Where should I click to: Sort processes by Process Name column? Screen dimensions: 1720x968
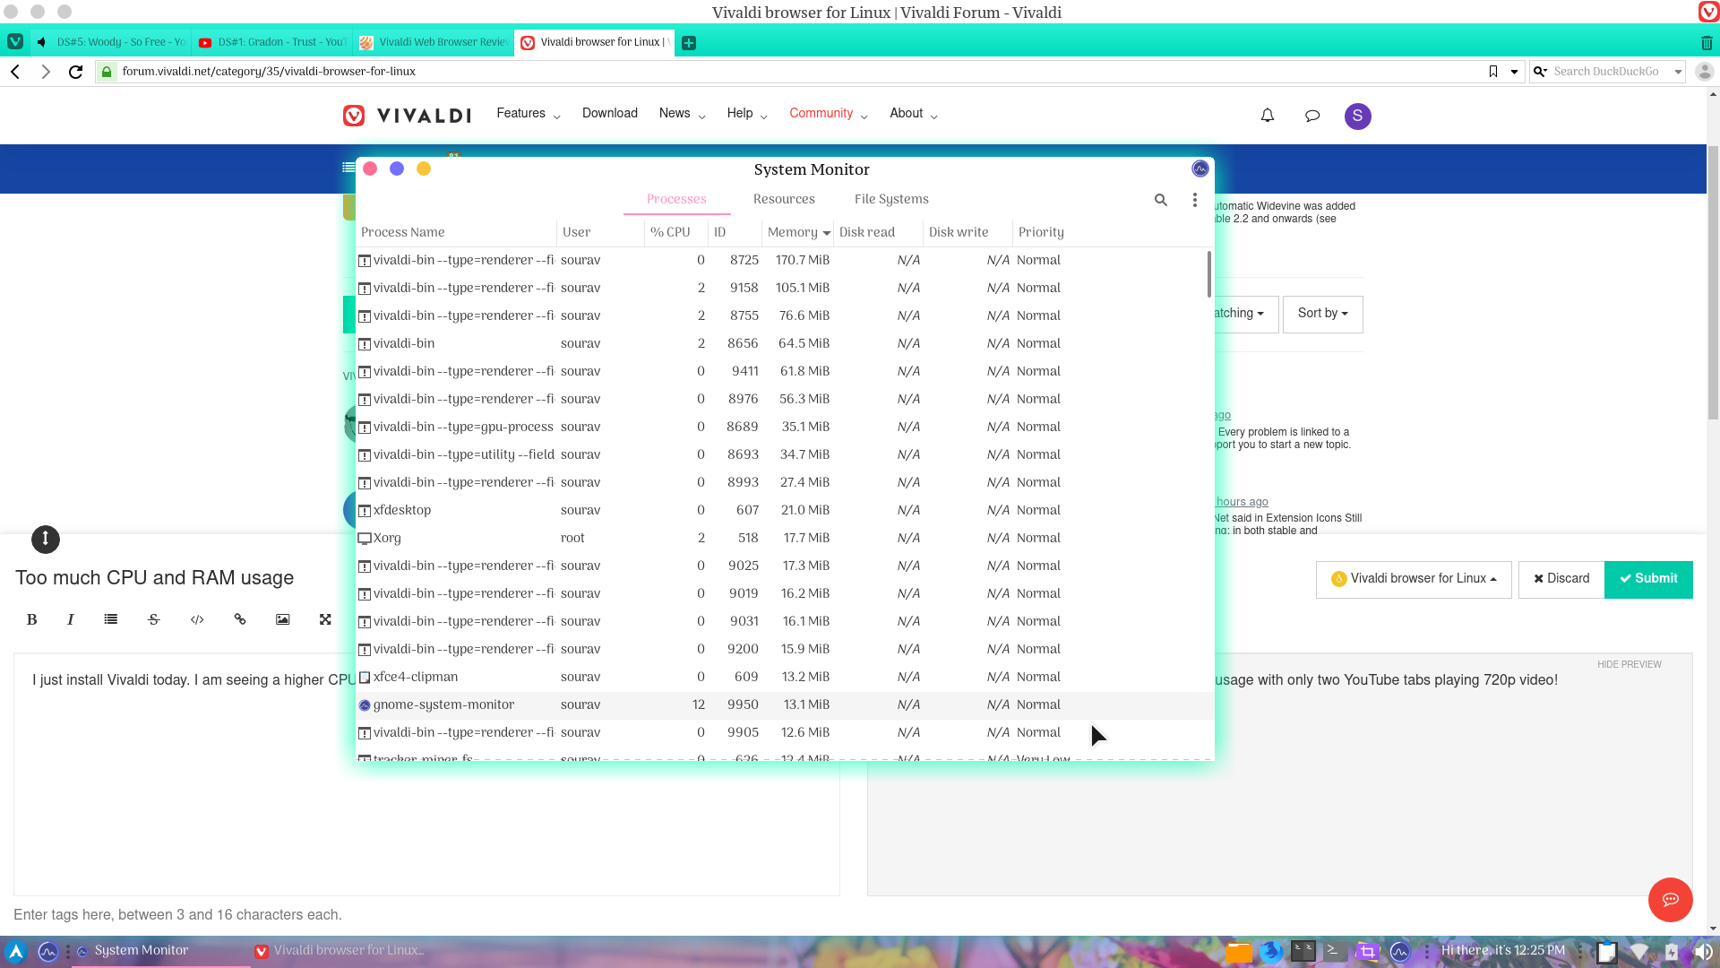456,232
